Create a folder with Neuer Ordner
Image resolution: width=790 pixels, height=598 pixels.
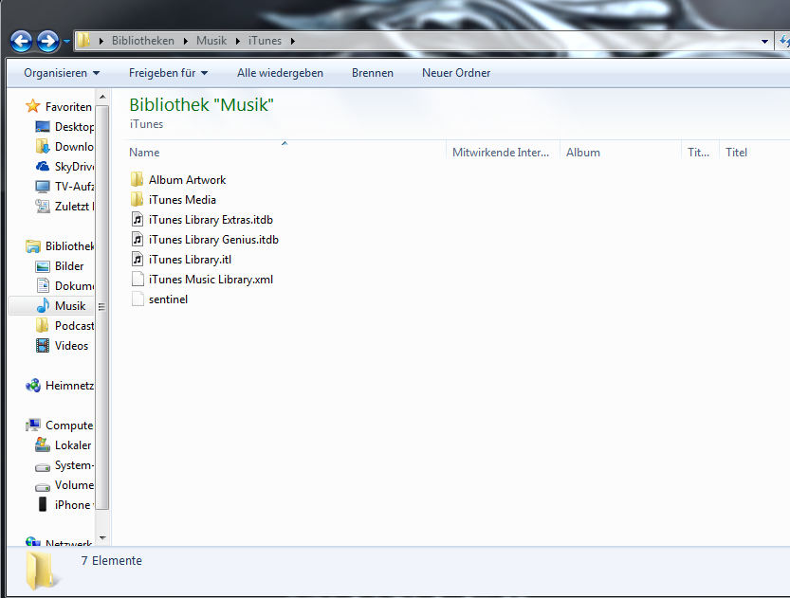(456, 73)
